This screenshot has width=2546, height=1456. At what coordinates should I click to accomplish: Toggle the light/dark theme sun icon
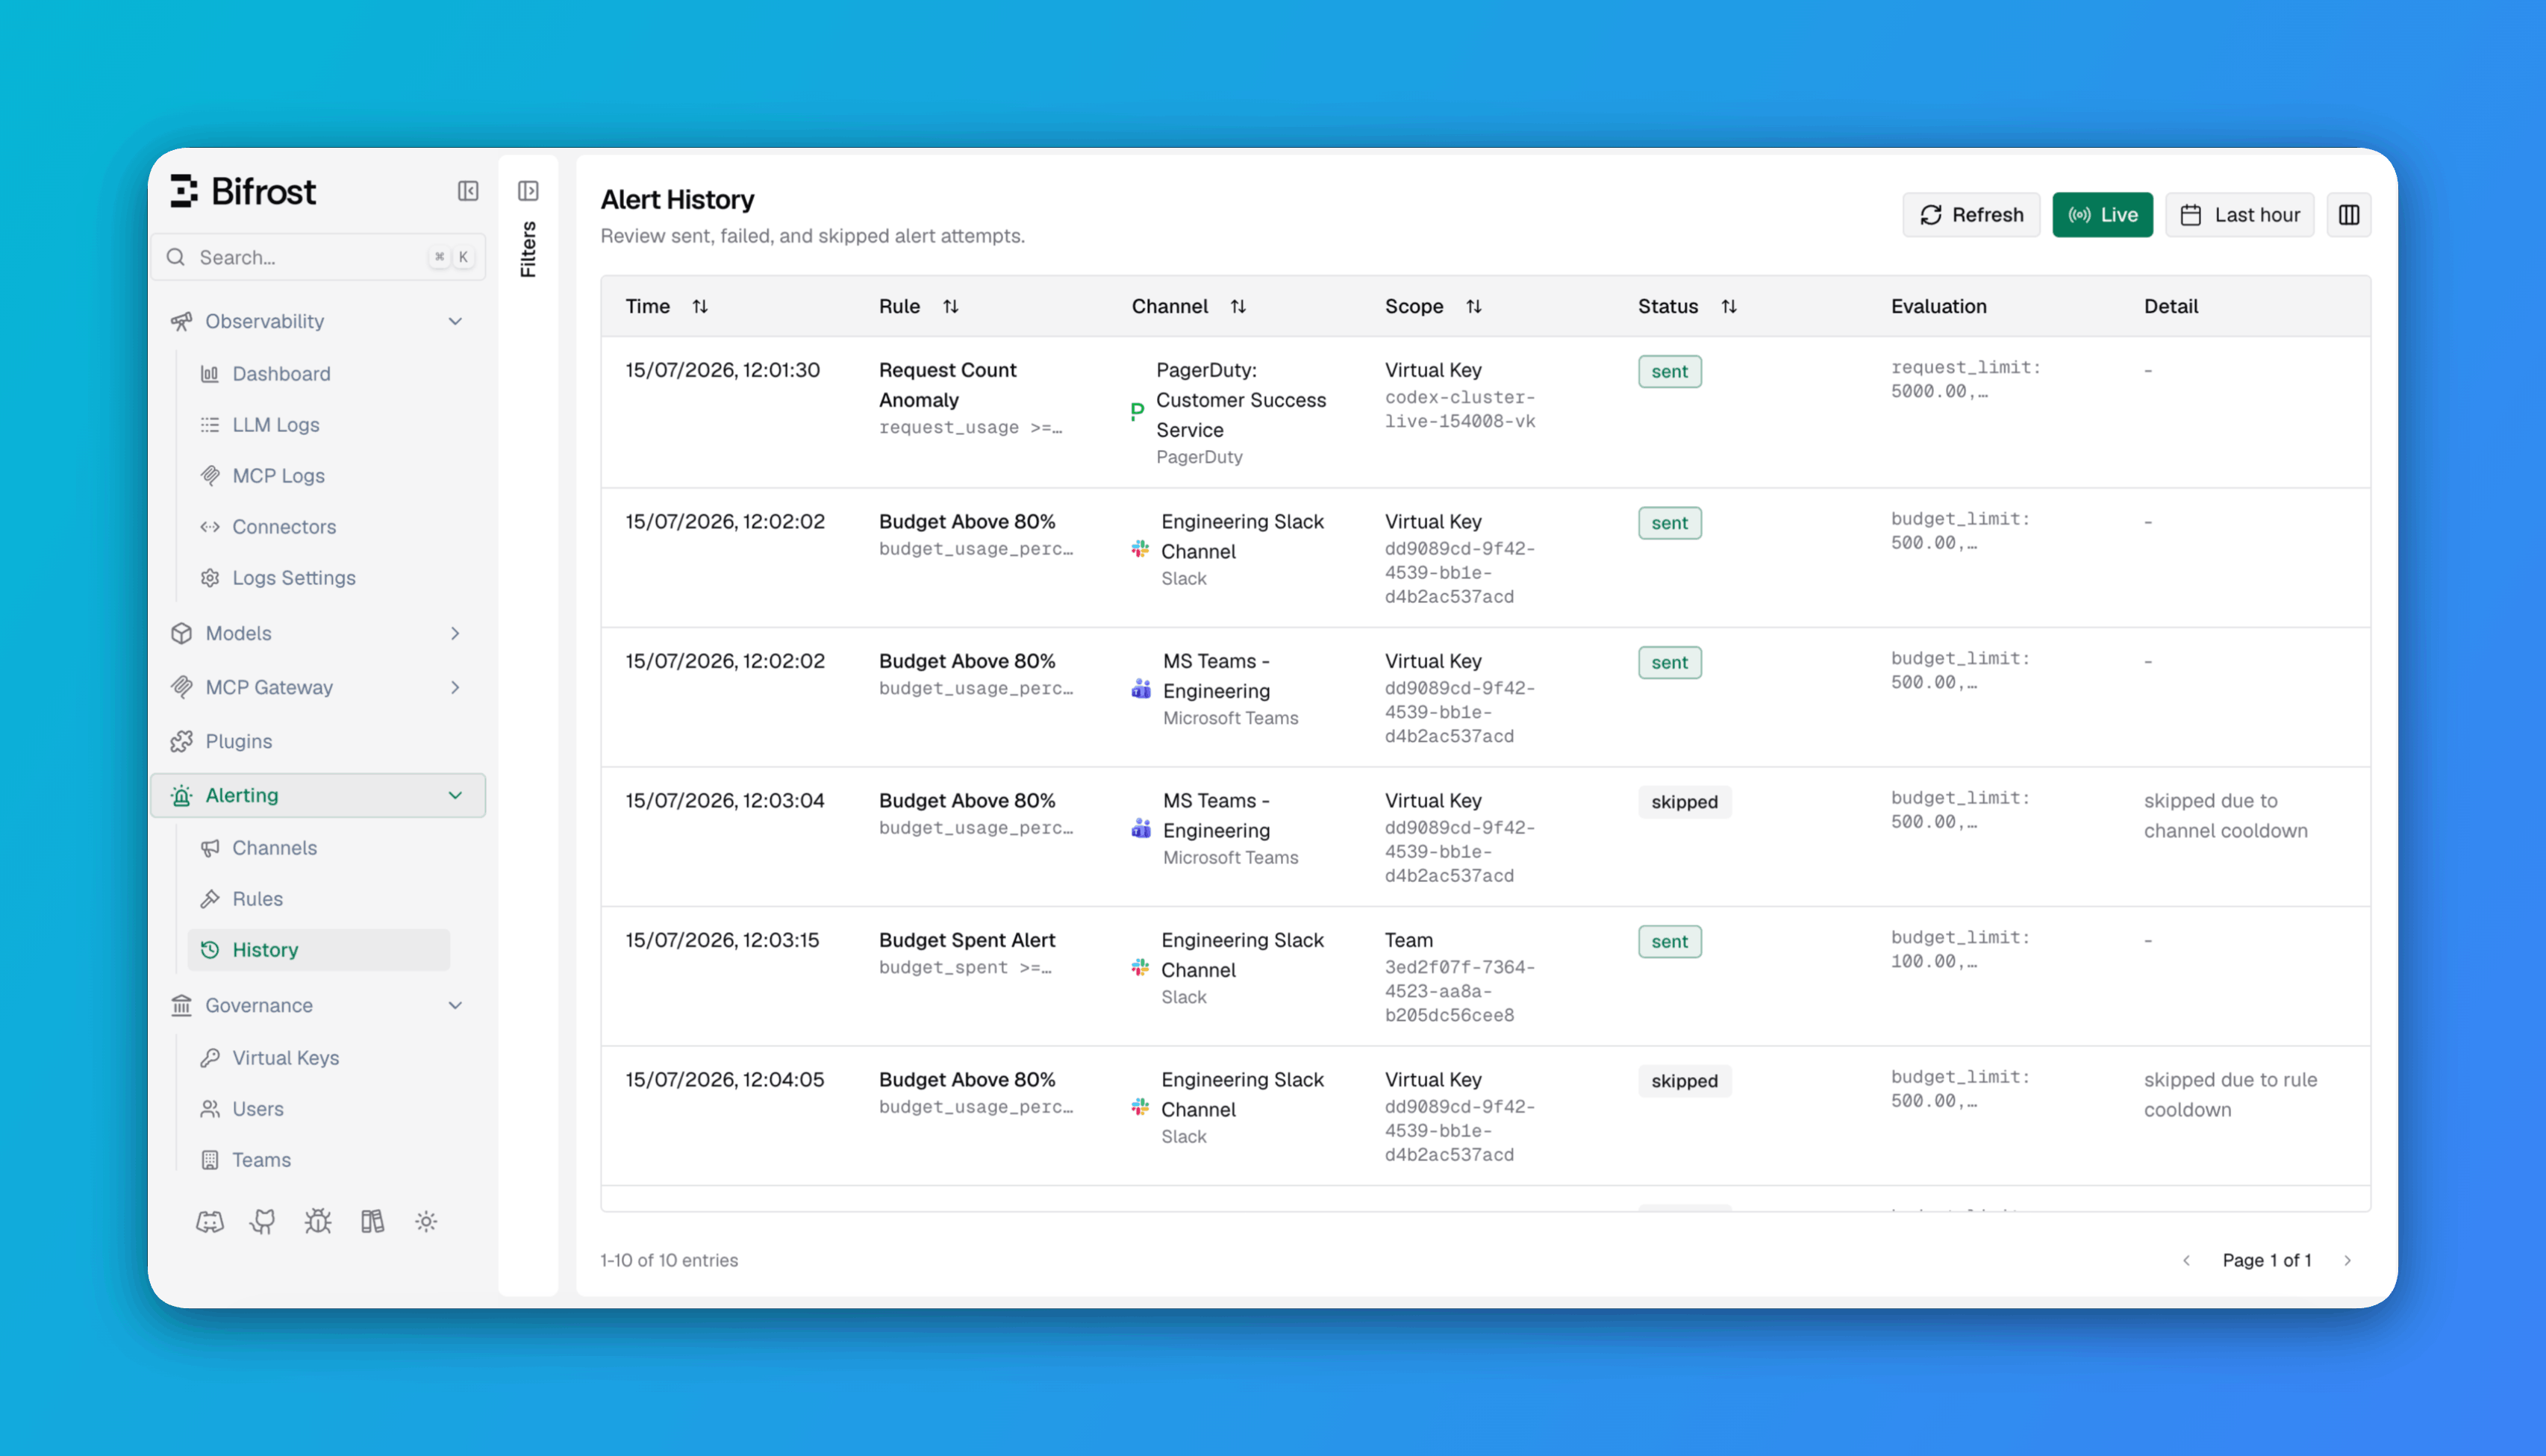point(426,1222)
